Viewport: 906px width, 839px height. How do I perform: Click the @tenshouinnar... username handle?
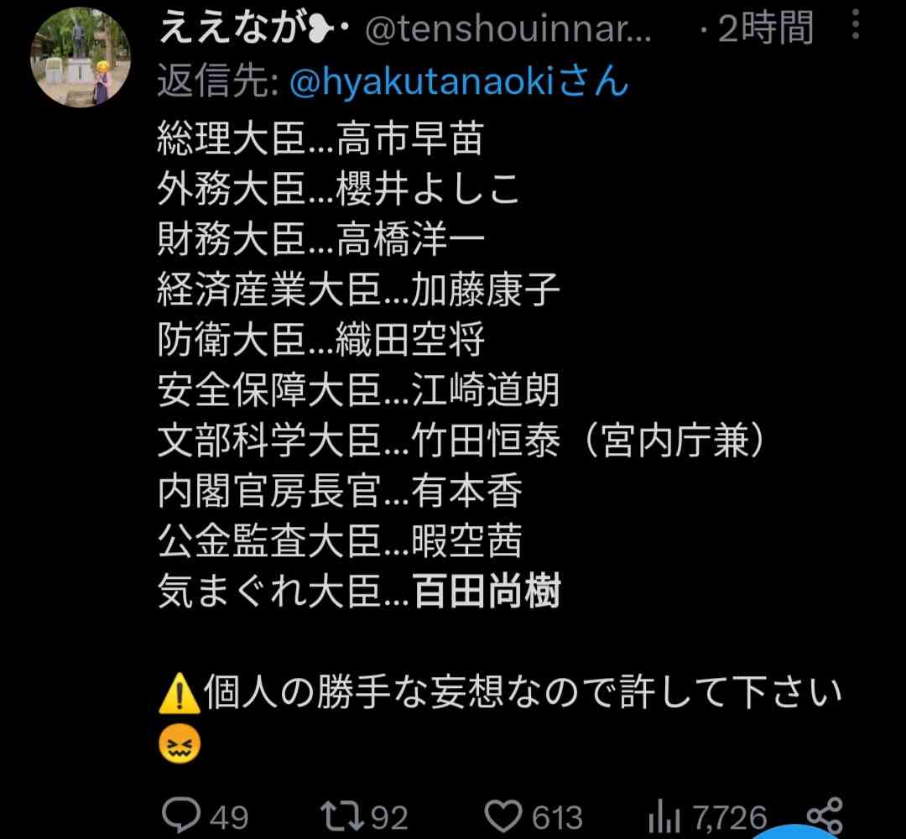tap(508, 29)
